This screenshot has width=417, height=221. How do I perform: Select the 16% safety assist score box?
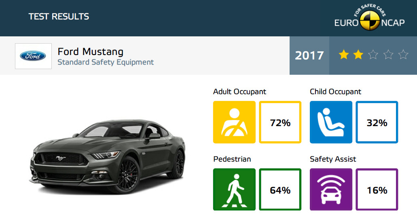tap(377, 189)
